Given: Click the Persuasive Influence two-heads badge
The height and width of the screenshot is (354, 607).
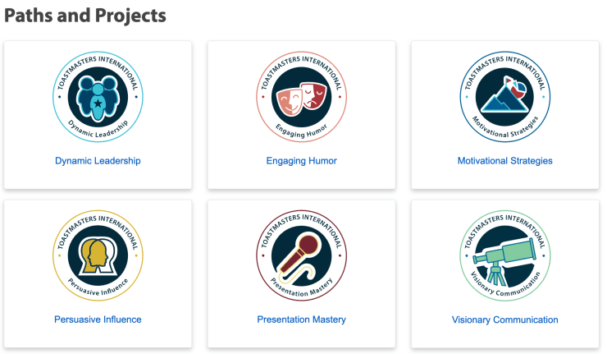Looking at the screenshot, I should coord(98,255).
